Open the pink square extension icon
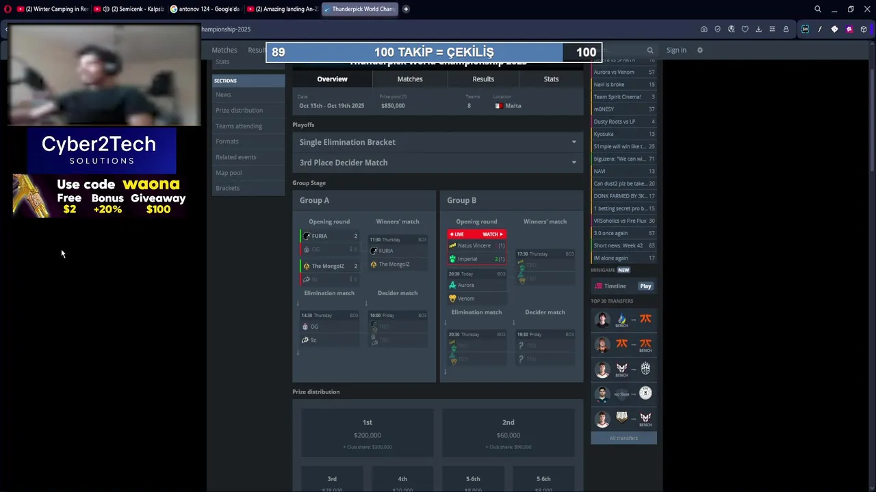Screen dimensions: 876x492 [x=849, y=29]
